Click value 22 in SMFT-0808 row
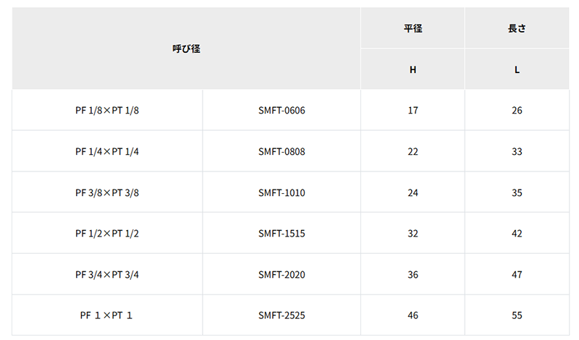 413,151
